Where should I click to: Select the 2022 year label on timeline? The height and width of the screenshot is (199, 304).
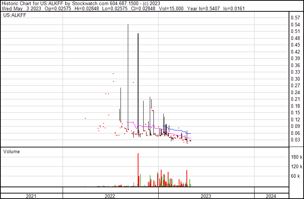pos(110,196)
